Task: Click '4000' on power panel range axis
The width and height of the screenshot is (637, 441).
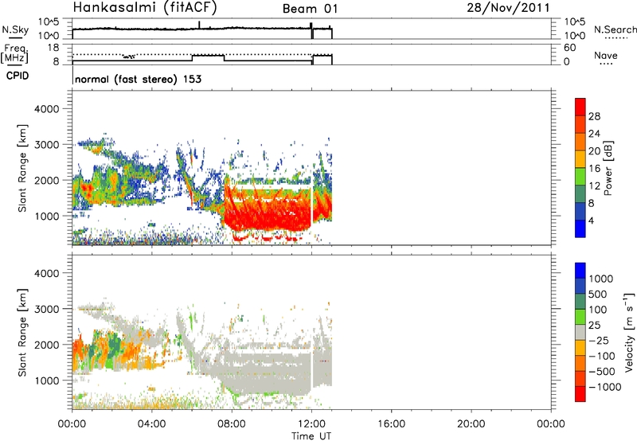Action: (x=46, y=109)
